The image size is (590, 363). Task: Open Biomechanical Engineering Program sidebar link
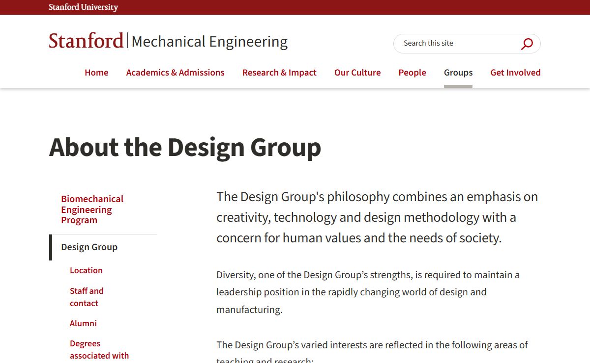[x=92, y=209]
